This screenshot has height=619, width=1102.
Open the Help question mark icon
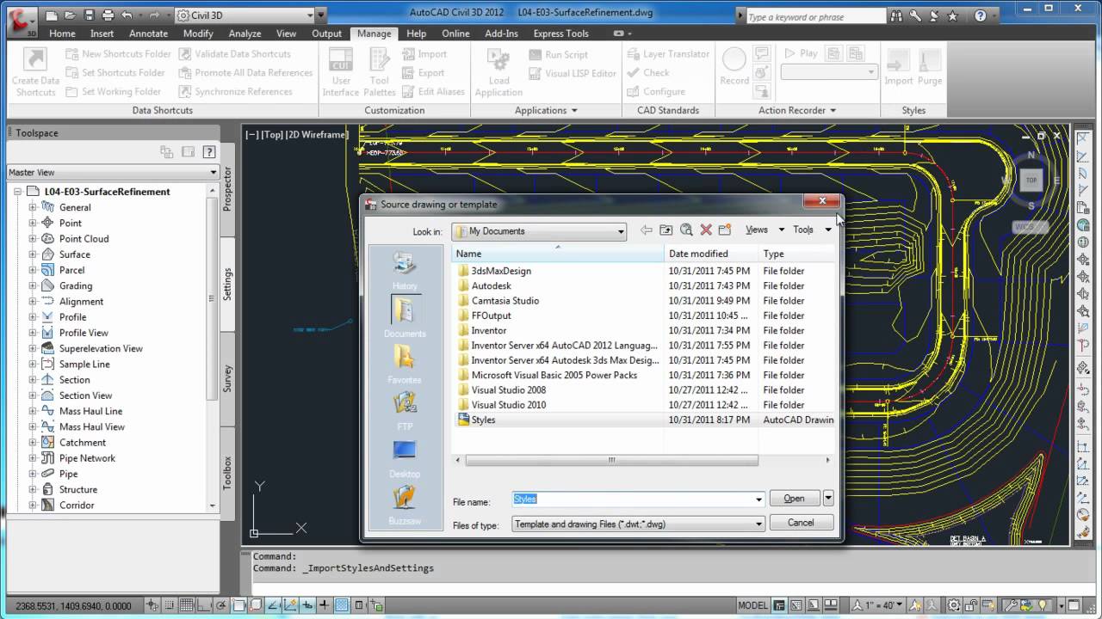click(981, 15)
